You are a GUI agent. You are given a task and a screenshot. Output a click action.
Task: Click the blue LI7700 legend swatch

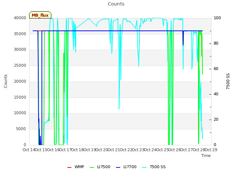click(118, 167)
